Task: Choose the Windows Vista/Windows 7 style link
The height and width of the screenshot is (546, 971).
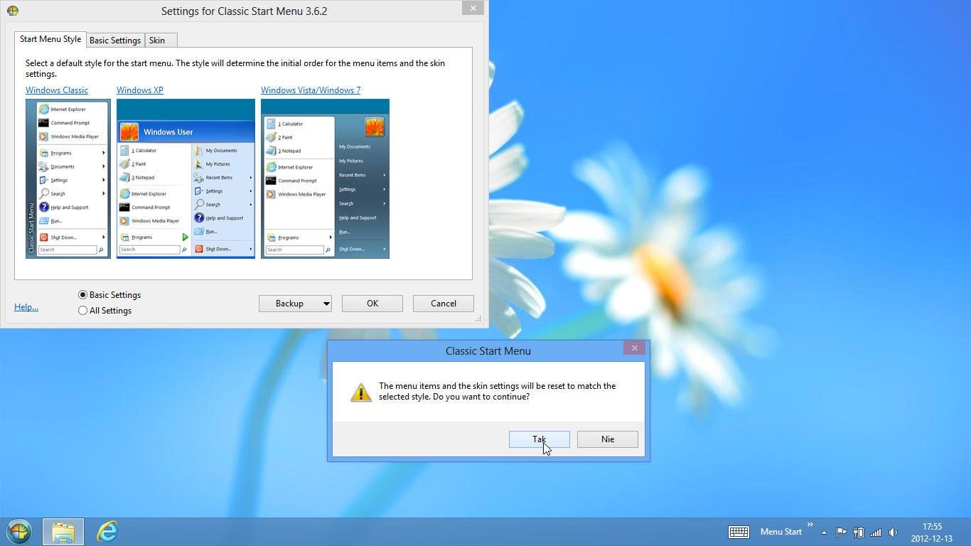Action: point(311,90)
